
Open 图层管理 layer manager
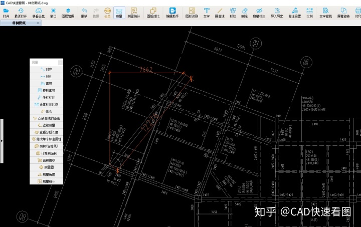point(68,13)
